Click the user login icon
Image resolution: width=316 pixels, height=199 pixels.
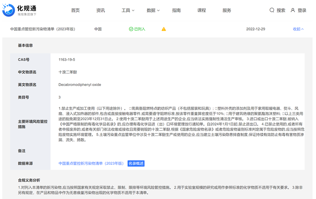[293, 10]
